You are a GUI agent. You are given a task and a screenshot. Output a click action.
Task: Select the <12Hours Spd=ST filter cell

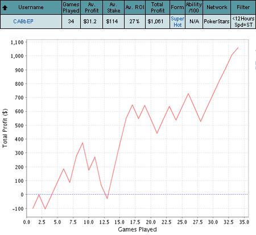click(243, 22)
